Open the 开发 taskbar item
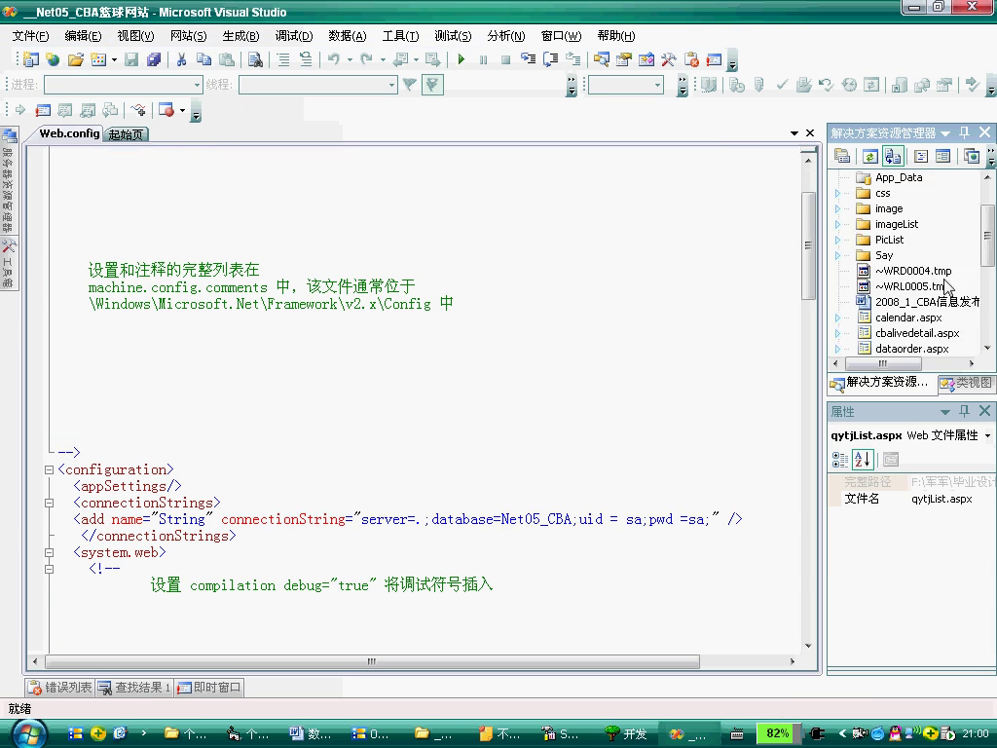 point(626,733)
